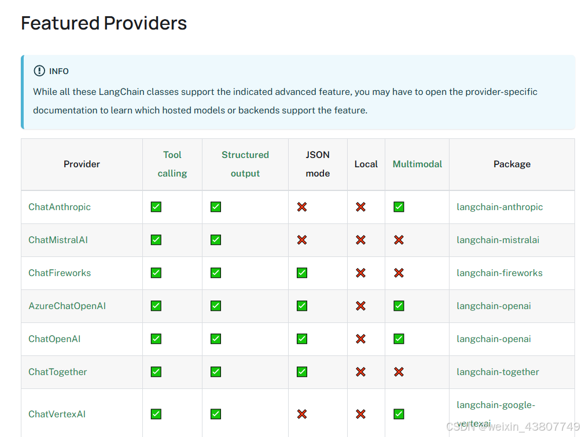Click AzureChatOpenAI JSON mode green checkmark
The height and width of the screenshot is (437, 582).
(302, 306)
